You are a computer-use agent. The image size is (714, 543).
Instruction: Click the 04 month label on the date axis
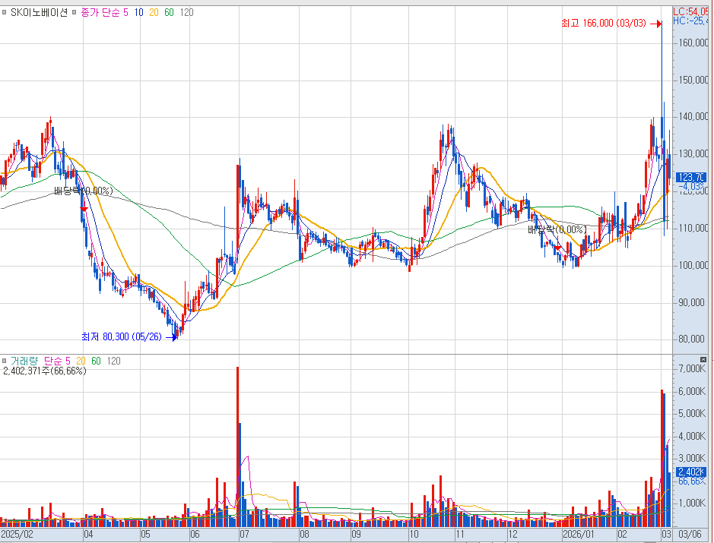(x=88, y=535)
